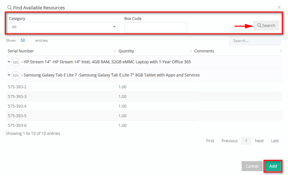Click quantity 1.00 in row 575-393-4
The width and height of the screenshot is (288, 175).
coord(122,106)
